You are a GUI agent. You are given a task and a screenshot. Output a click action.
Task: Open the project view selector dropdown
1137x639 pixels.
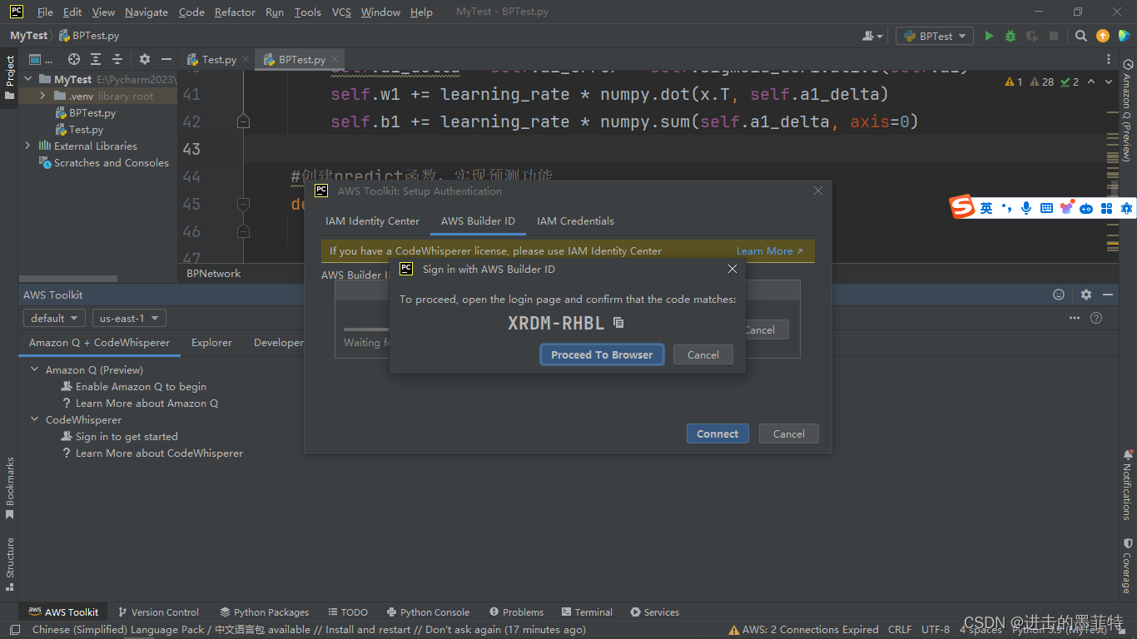41,59
